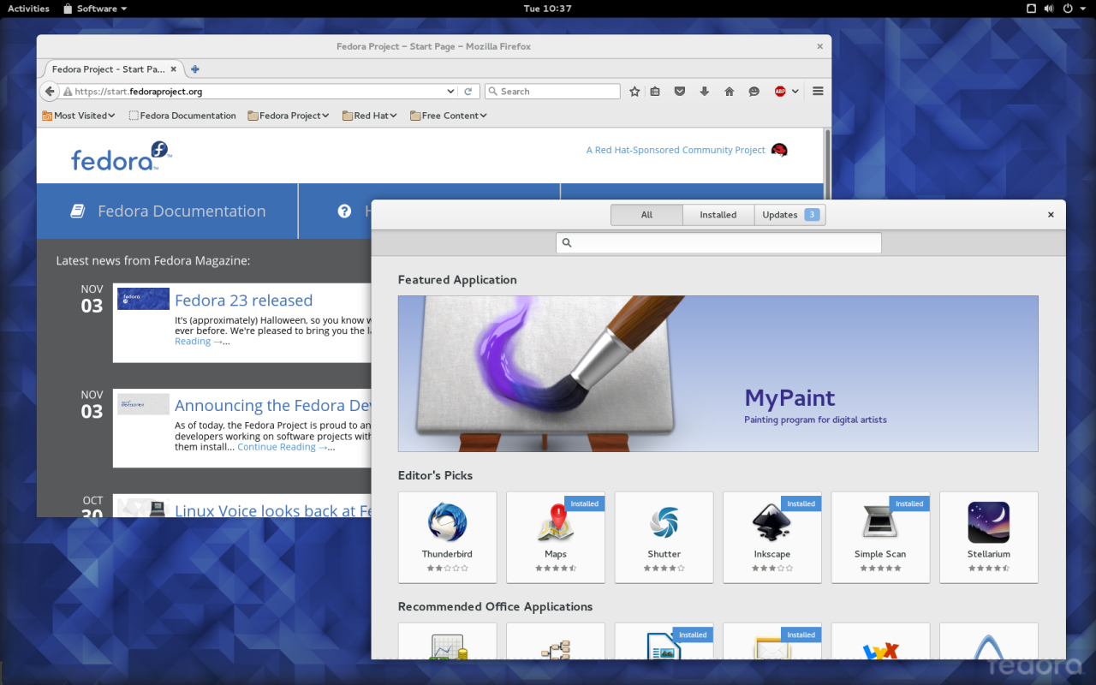1096x685 pixels.
Task: Close the Software window
Action: (x=1051, y=215)
